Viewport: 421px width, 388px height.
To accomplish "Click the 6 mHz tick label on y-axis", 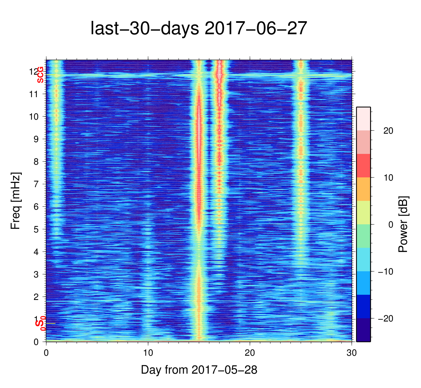I will click(37, 207).
